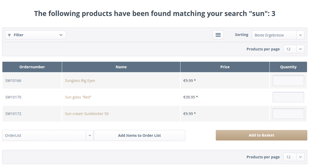
Task: Click the funnel Filter icon
Action: click(9, 35)
